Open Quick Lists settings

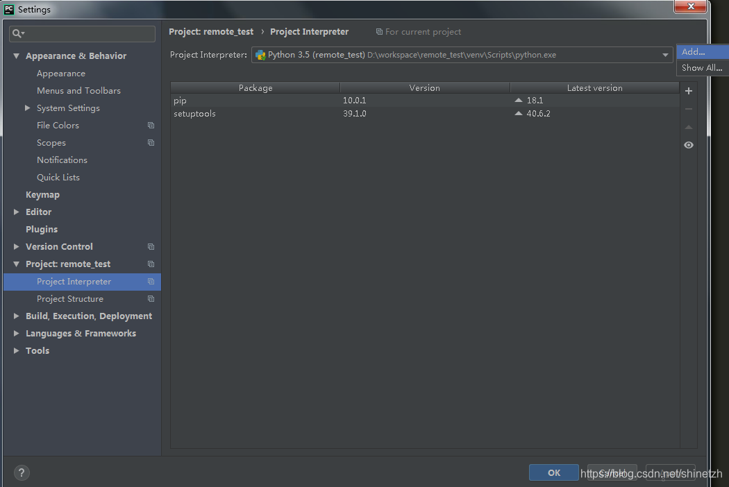58,178
